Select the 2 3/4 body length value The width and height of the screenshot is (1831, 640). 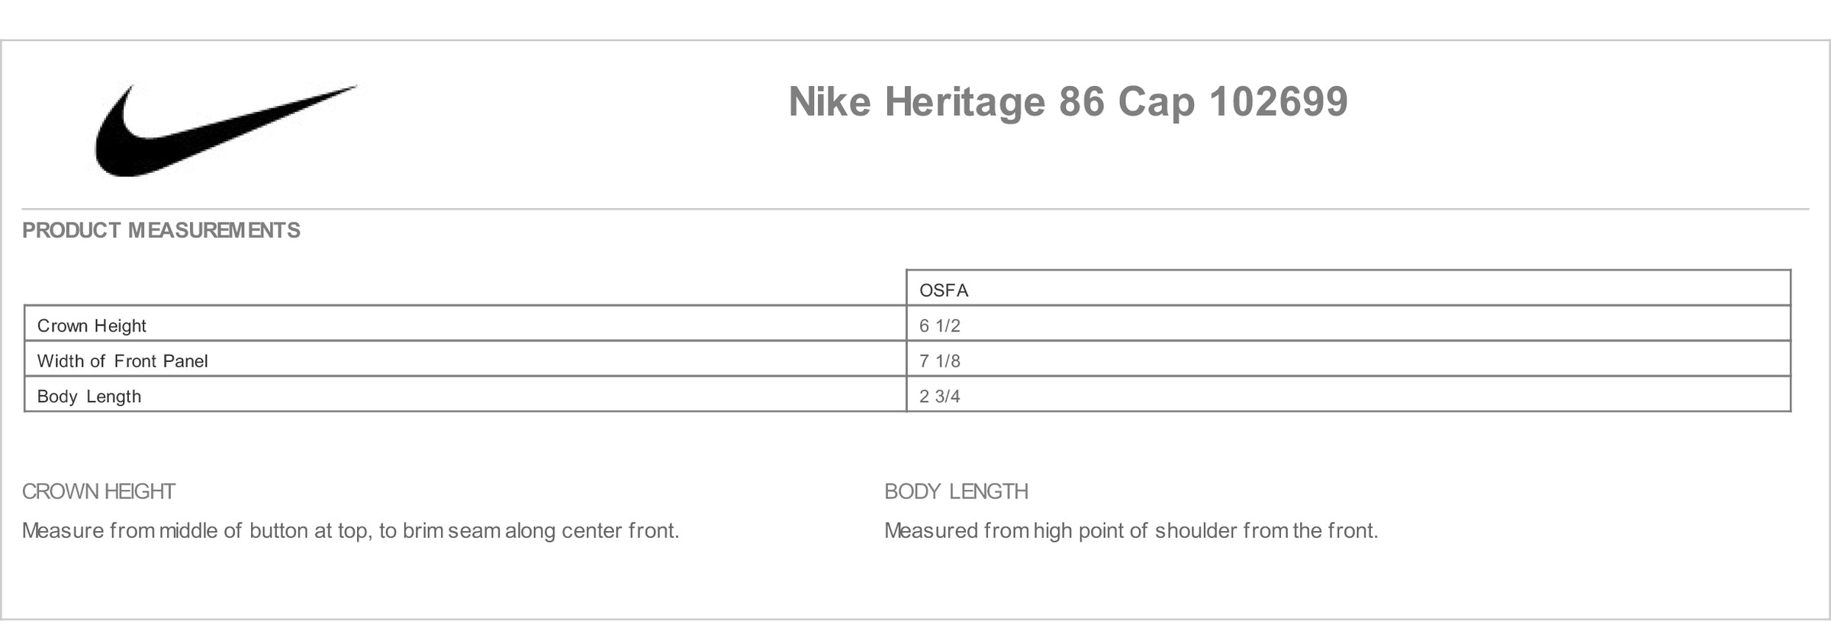(940, 396)
